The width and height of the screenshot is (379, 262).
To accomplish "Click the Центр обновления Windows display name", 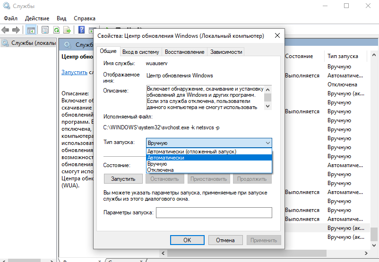I will pyautogui.click(x=180, y=76).
